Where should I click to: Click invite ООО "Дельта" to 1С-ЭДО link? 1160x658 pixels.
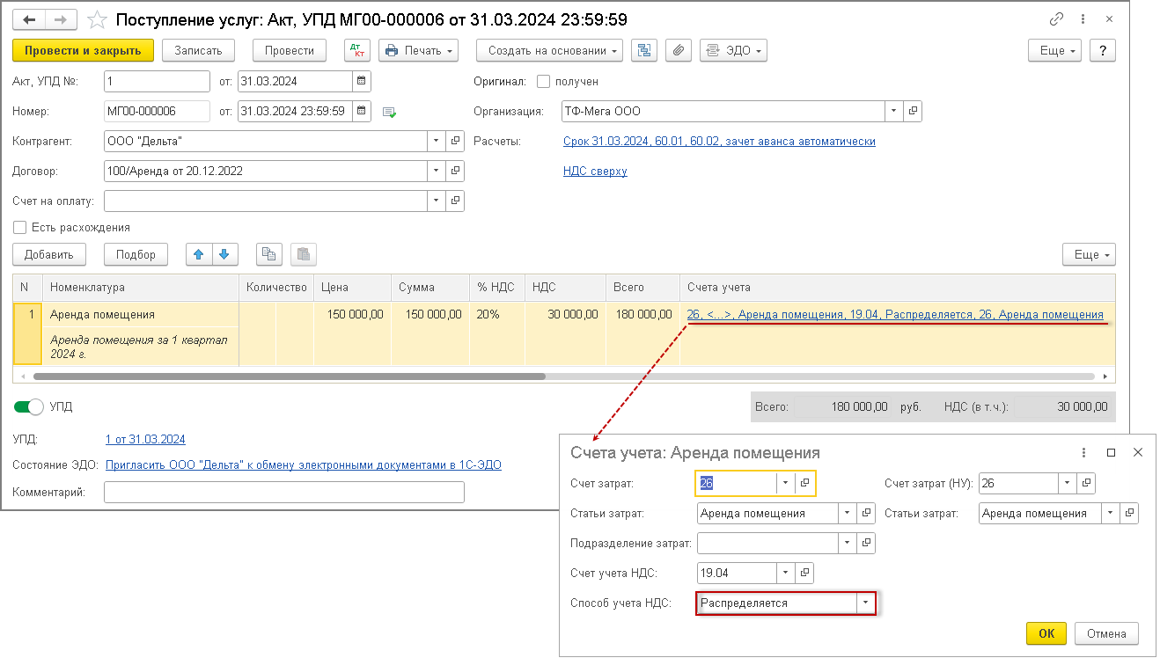pos(303,464)
